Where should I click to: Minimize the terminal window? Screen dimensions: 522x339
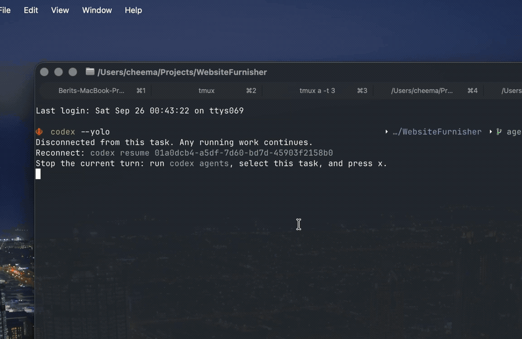[59, 72]
